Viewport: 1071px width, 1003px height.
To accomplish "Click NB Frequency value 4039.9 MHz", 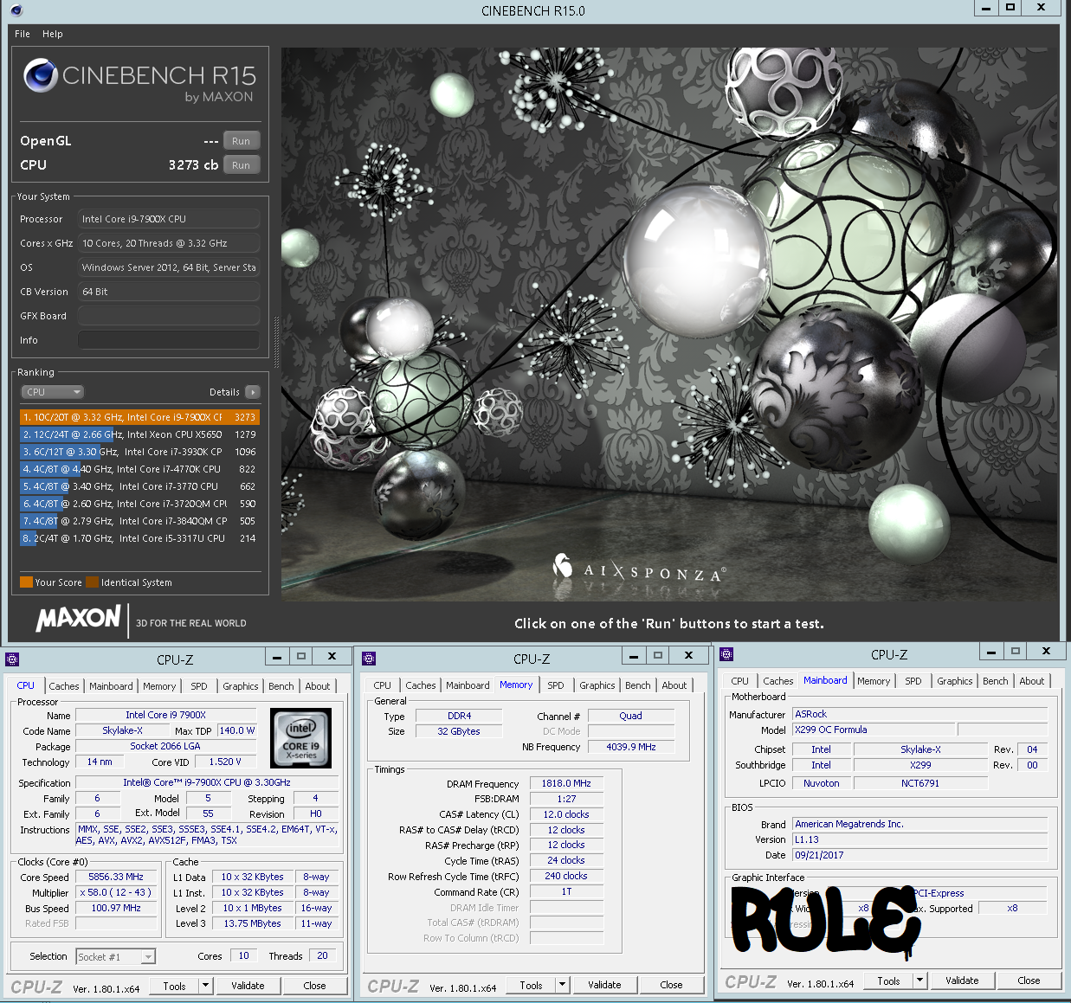I will tap(631, 747).
